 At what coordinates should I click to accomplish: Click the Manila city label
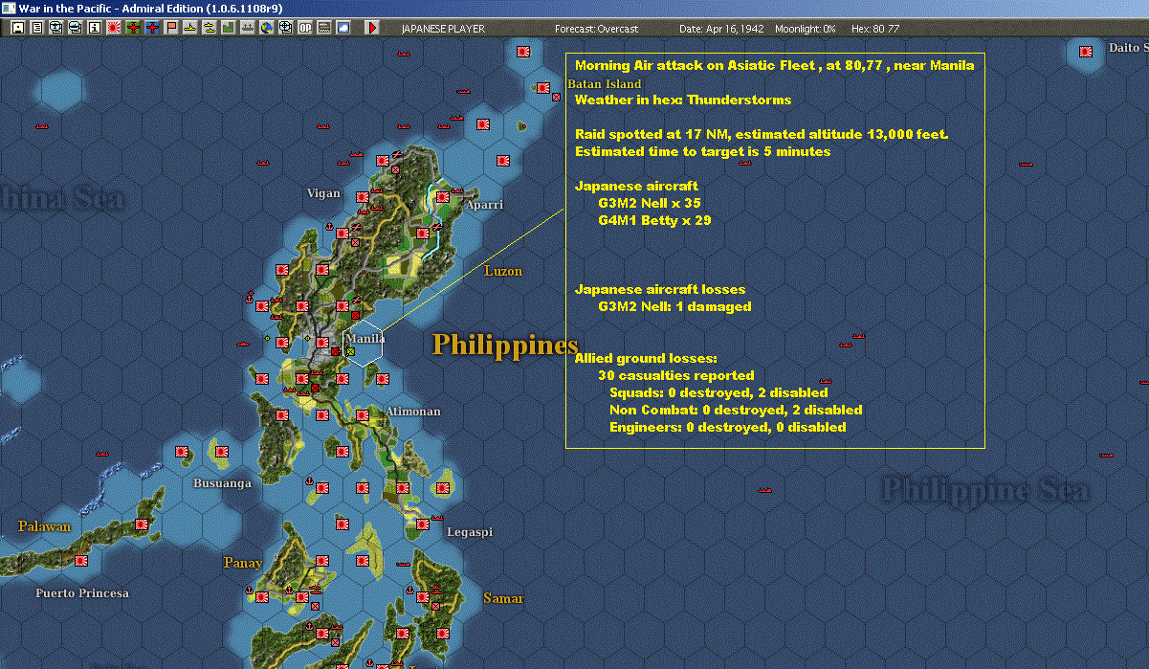click(365, 339)
